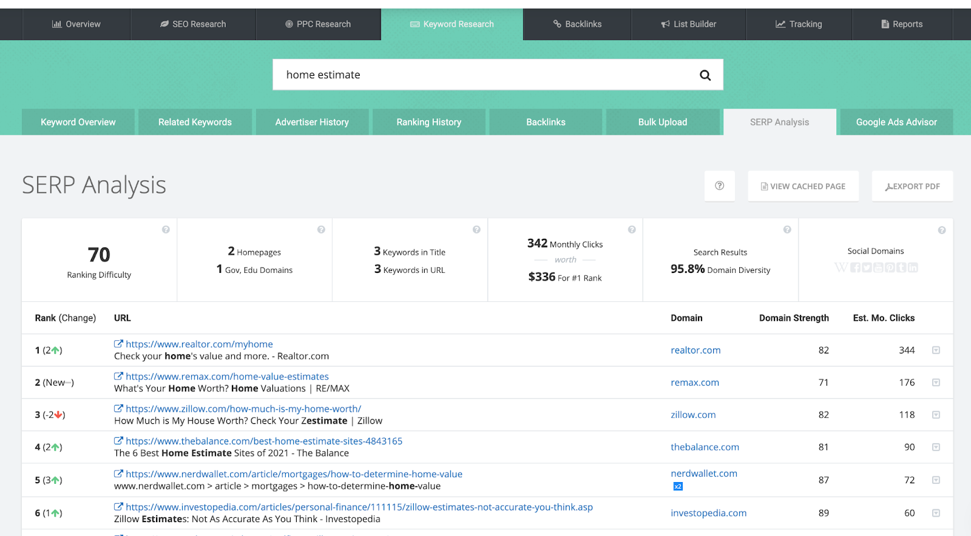The image size is (971, 536).
Task: Click the Domain Strength column header
Action: (794, 318)
